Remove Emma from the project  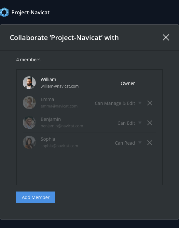(150, 103)
